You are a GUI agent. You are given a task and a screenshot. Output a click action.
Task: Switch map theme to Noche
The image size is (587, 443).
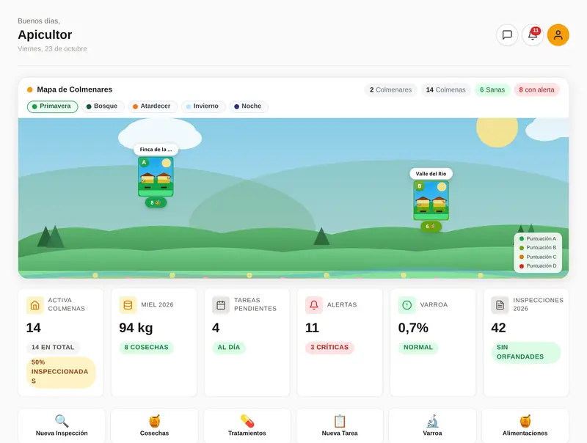click(249, 106)
